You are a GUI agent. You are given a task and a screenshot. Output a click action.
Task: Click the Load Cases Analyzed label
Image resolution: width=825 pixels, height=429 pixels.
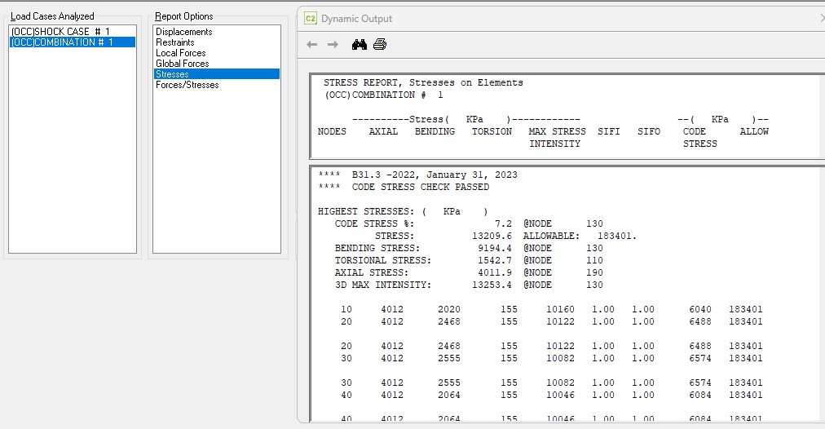coord(52,16)
